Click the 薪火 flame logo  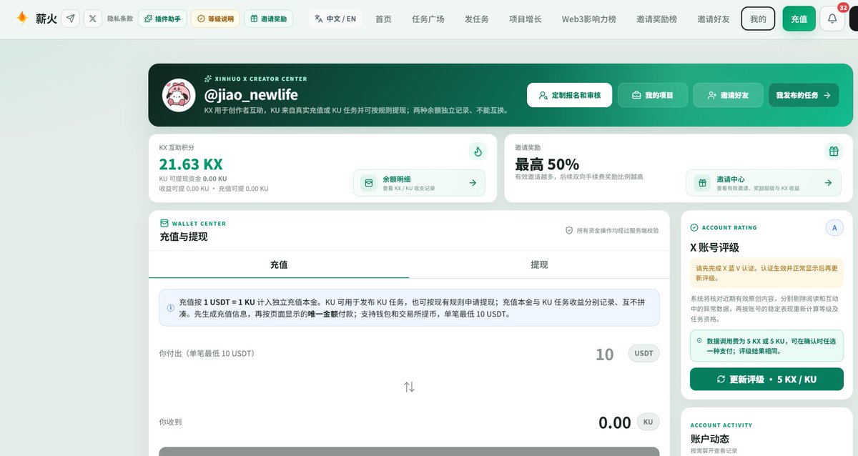23,18
